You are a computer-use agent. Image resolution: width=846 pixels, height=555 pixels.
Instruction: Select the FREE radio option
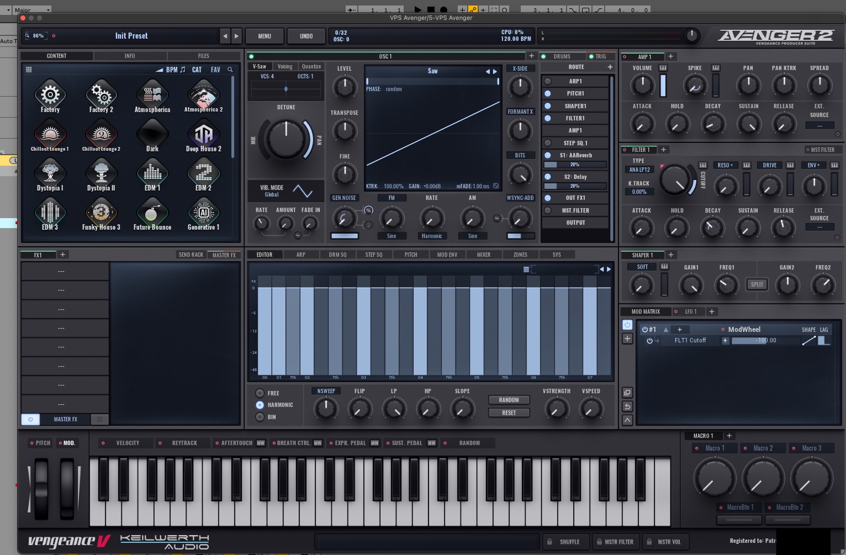[260, 393]
